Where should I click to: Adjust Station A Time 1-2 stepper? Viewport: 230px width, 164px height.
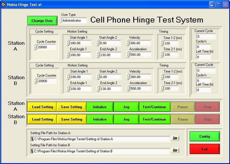click(162, 43)
